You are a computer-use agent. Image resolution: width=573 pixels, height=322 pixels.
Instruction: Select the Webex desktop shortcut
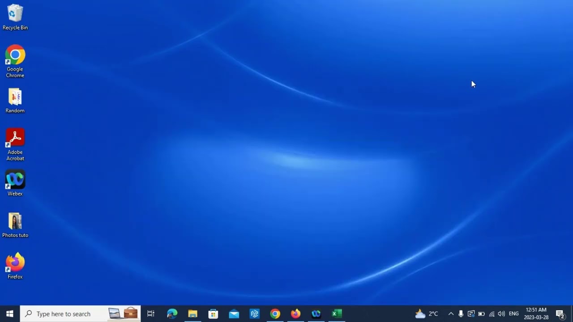point(15,183)
